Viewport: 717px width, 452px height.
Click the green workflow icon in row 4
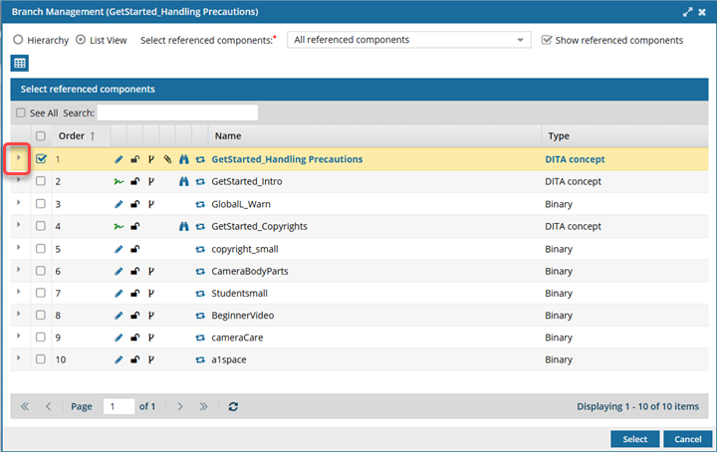click(x=119, y=227)
